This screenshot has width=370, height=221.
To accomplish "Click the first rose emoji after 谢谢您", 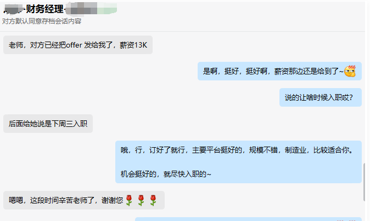I will point(129,200).
